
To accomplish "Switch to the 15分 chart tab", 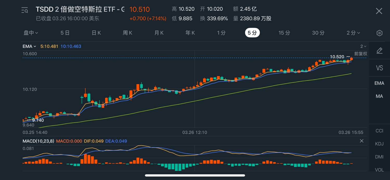I will 284,33.
